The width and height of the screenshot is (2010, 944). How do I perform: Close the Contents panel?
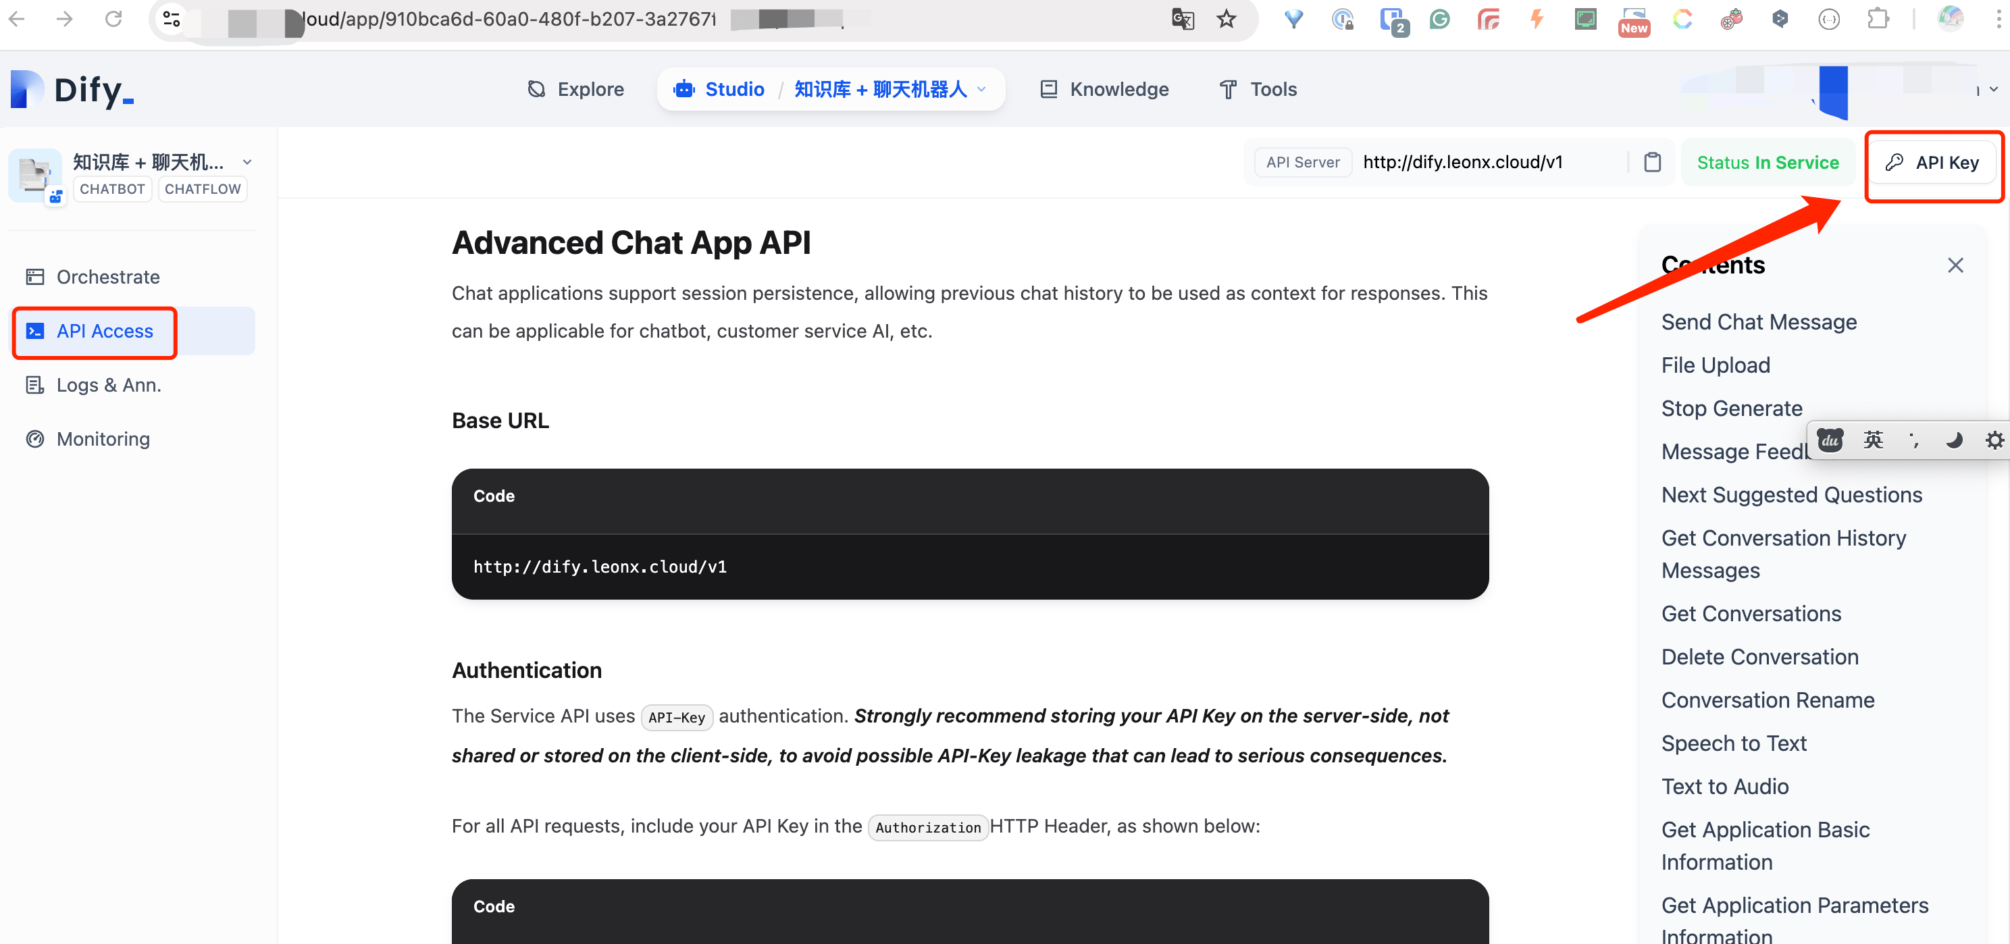1955,265
